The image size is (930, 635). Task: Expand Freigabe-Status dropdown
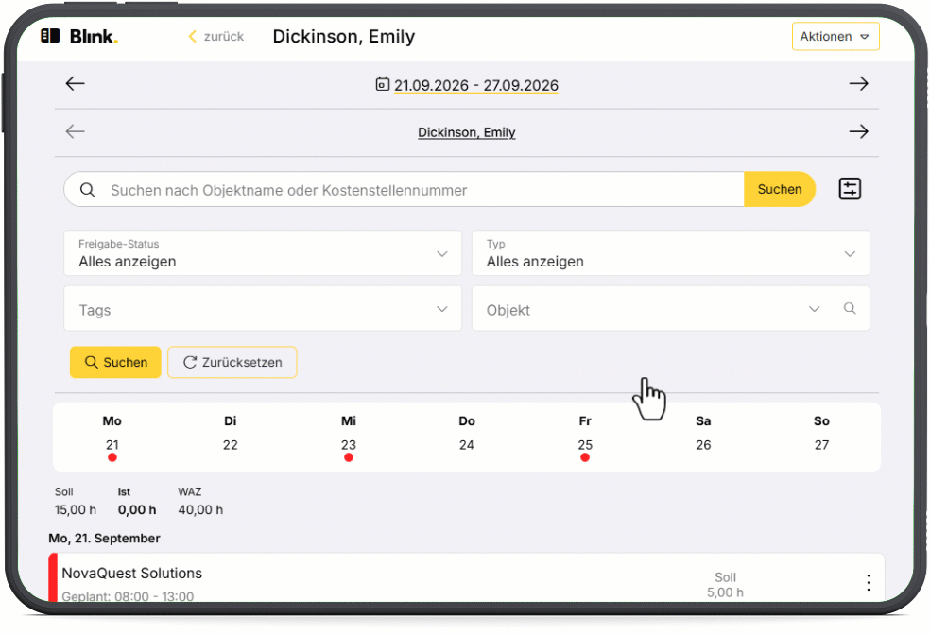coord(263,253)
